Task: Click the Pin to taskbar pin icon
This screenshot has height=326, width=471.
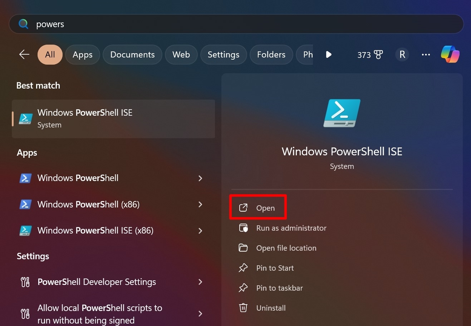Action: pyautogui.click(x=243, y=288)
